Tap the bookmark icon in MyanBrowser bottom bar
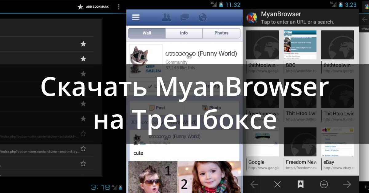Screen dimensions: 369x193 300,184
